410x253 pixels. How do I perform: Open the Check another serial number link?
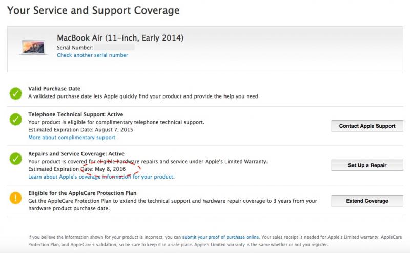[93, 55]
